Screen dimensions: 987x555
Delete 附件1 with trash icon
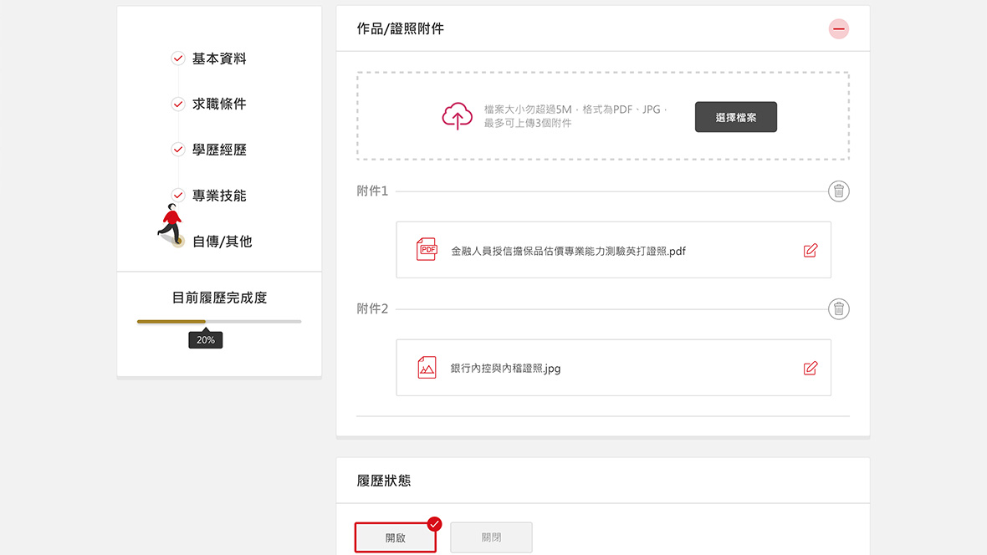pyautogui.click(x=838, y=191)
